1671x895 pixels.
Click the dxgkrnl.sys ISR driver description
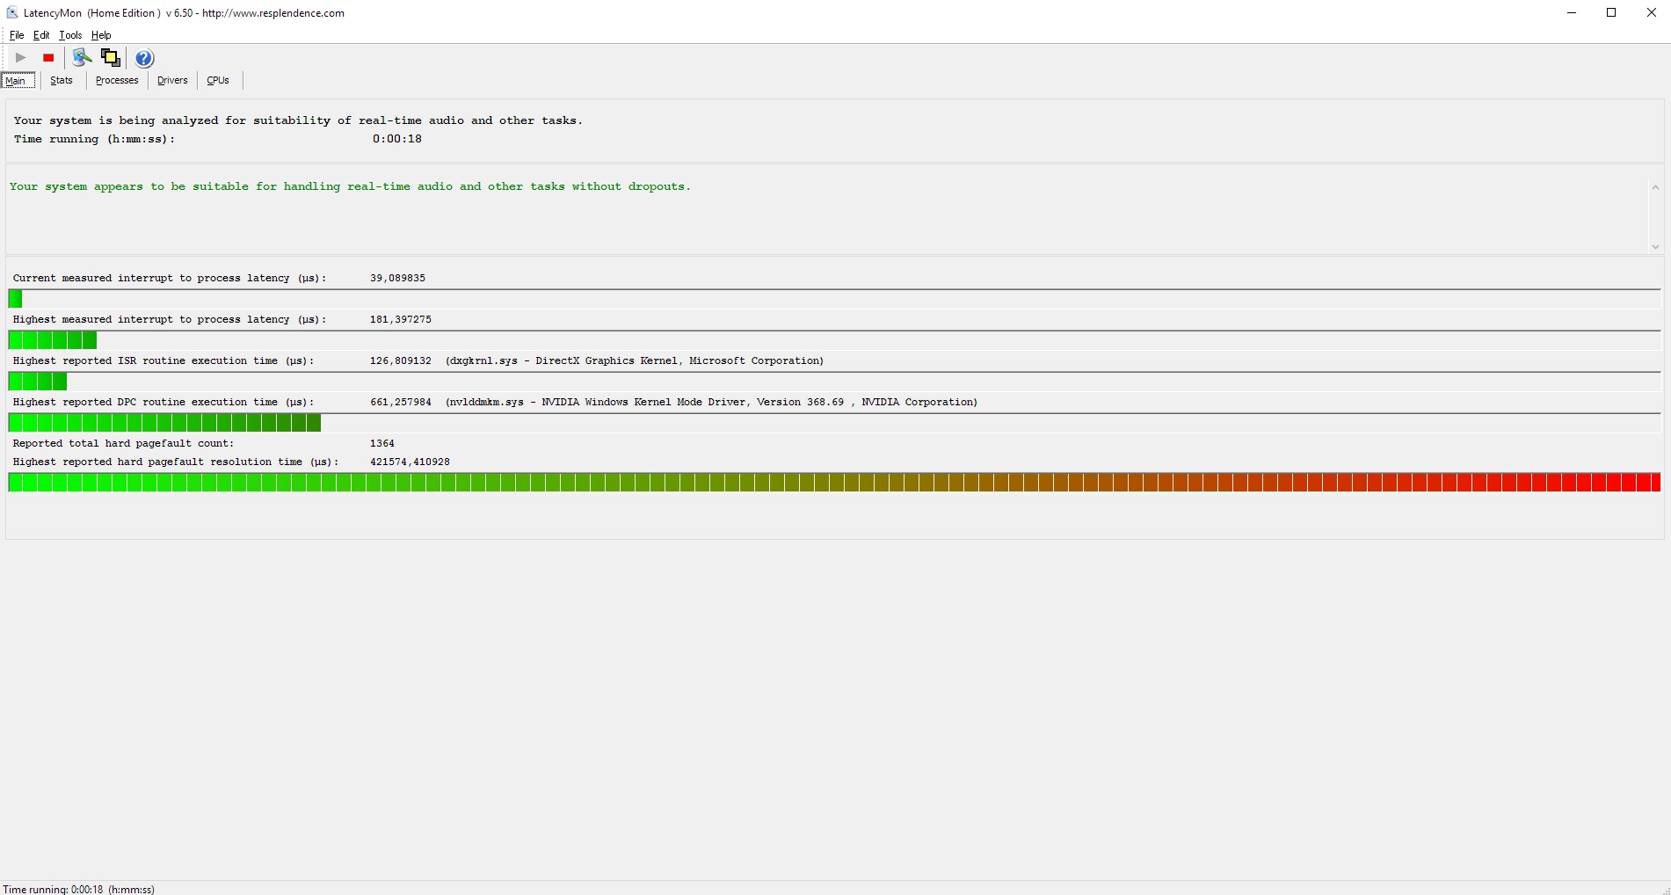coord(635,360)
